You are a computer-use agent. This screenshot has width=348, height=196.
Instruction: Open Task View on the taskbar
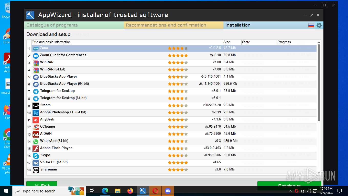(x=92, y=191)
